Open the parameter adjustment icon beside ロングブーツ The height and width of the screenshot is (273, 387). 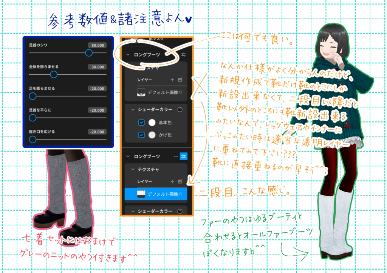point(184,54)
